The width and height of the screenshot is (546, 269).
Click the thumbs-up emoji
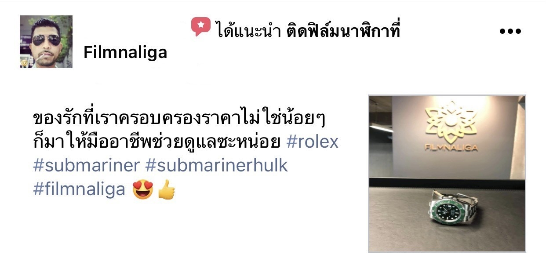point(166,189)
